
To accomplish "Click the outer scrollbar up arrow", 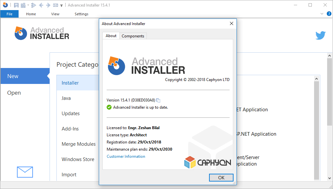I will point(330,56).
